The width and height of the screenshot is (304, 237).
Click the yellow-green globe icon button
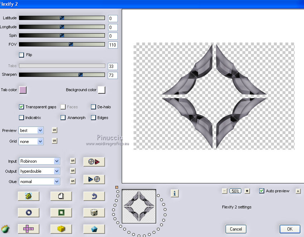coord(29,196)
